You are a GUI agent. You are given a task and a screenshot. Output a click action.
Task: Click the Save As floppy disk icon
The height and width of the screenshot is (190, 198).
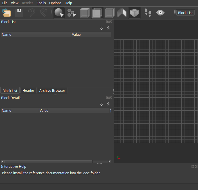click(x=19, y=13)
